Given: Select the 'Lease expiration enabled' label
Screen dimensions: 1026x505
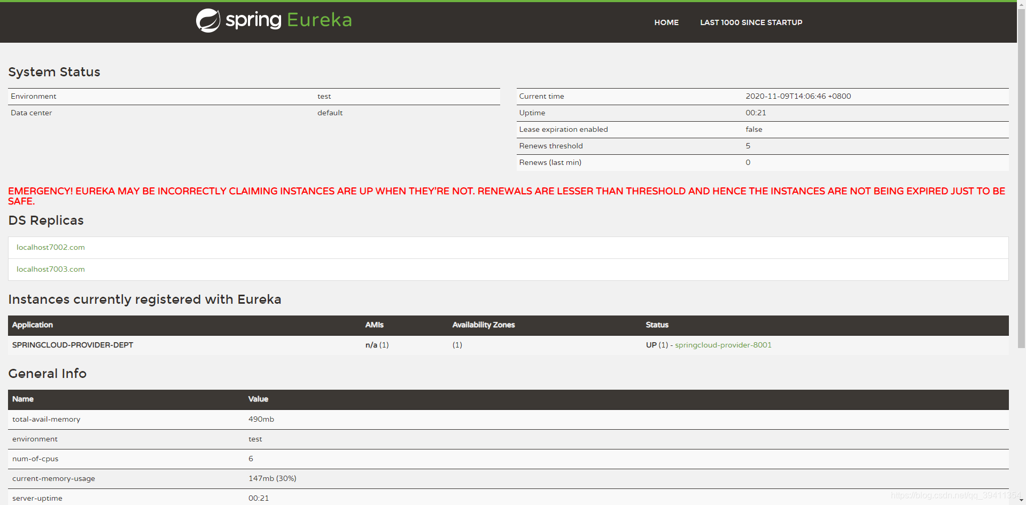Looking at the screenshot, I should 563,130.
